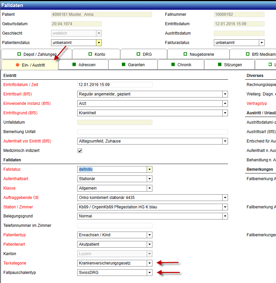
Task: Open the Fallpauschalentyp dropdown
Action: click(149, 273)
